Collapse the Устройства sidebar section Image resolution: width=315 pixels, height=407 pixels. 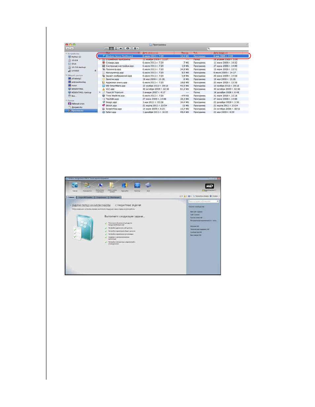(x=66, y=54)
